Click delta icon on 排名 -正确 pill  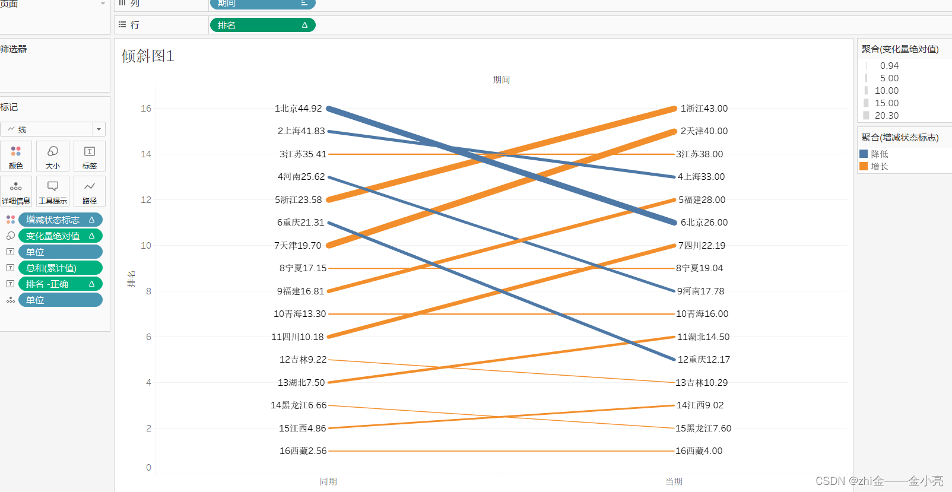[92, 284]
